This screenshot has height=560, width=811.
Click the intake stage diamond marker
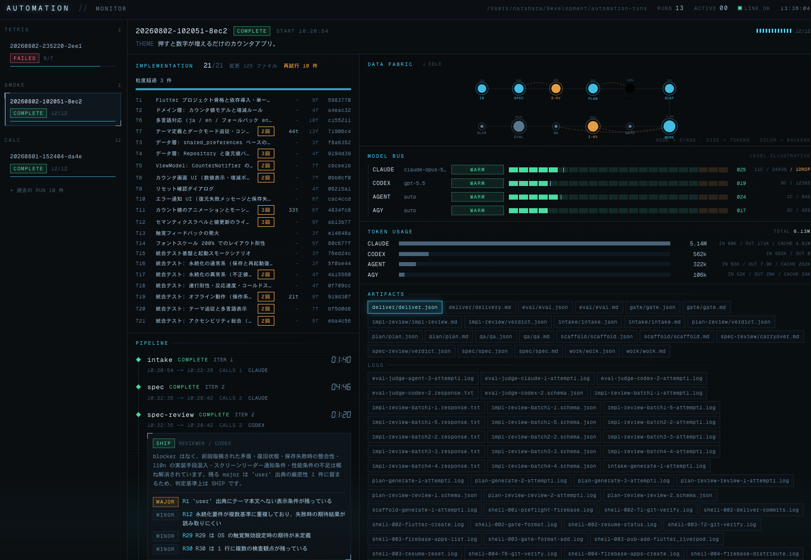(x=138, y=359)
